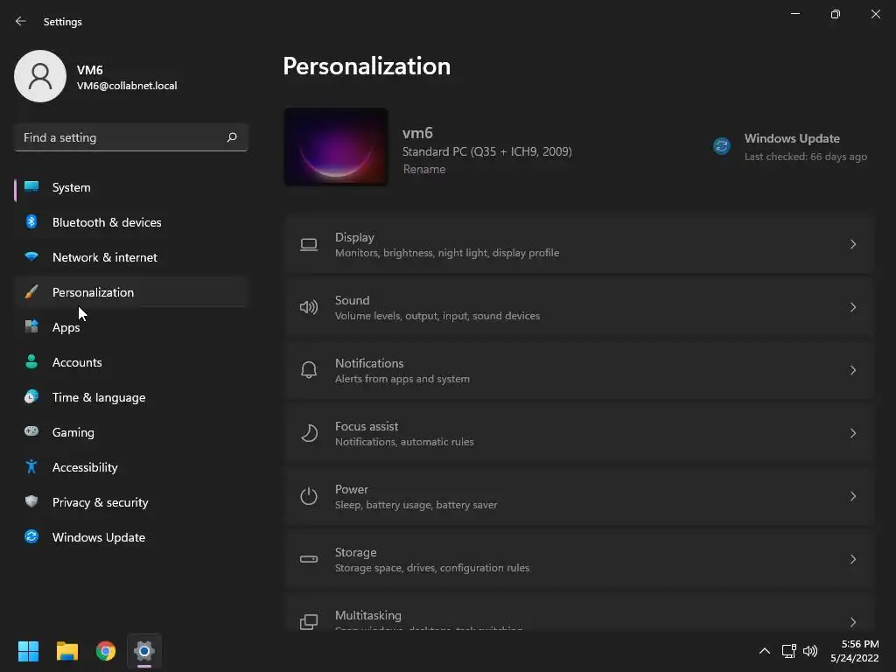Click the Gaming controller icon

coord(31,431)
